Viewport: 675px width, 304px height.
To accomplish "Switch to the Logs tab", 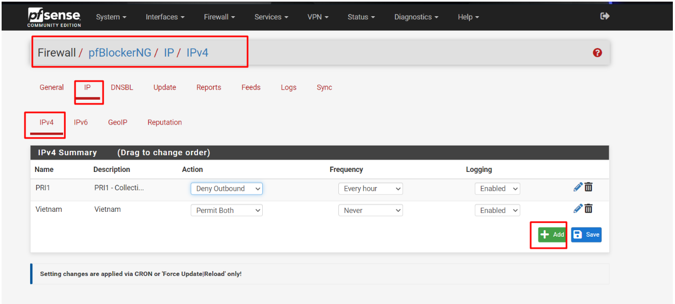I will tap(289, 87).
